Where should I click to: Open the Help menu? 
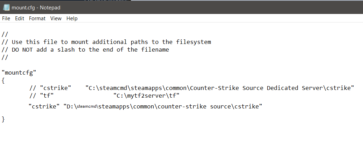point(72,18)
